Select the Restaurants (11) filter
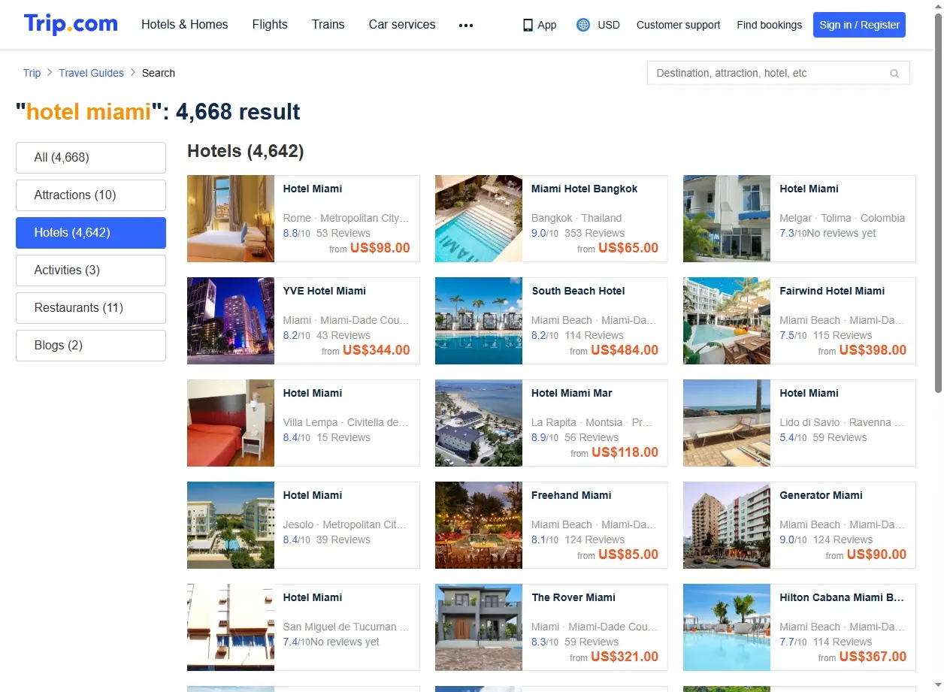This screenshot has height=692, width=944. pos(91,308)
